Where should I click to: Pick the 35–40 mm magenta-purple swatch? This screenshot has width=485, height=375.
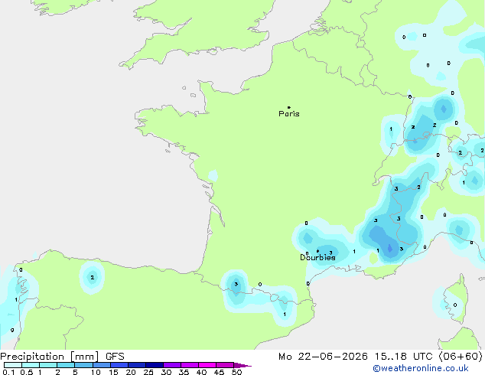(x=190, y=365)
